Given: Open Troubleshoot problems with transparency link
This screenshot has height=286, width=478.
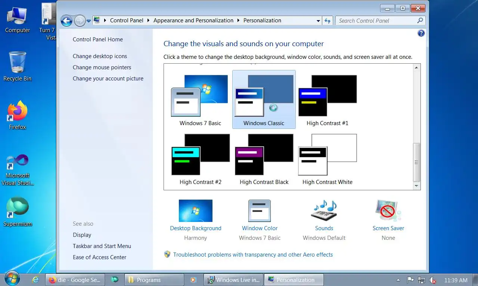Looking at the screenshot, I should pyautogui.click(x=253, y=255).
